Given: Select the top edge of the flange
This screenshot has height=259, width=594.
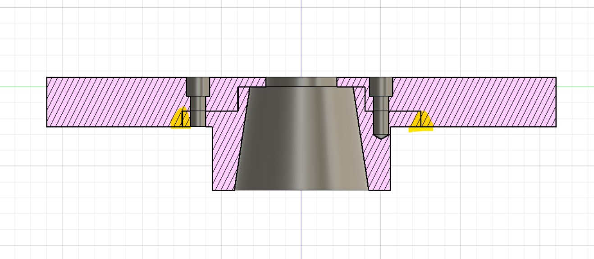Looking at the screenshot, I should [113, 77].
